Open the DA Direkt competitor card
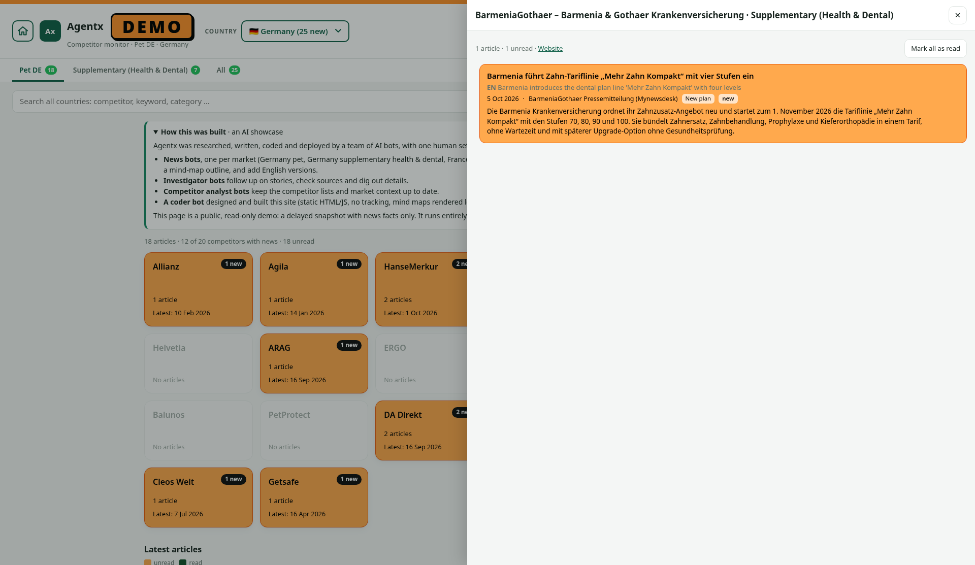Screen dimensions: 975x565 (421, 430)
